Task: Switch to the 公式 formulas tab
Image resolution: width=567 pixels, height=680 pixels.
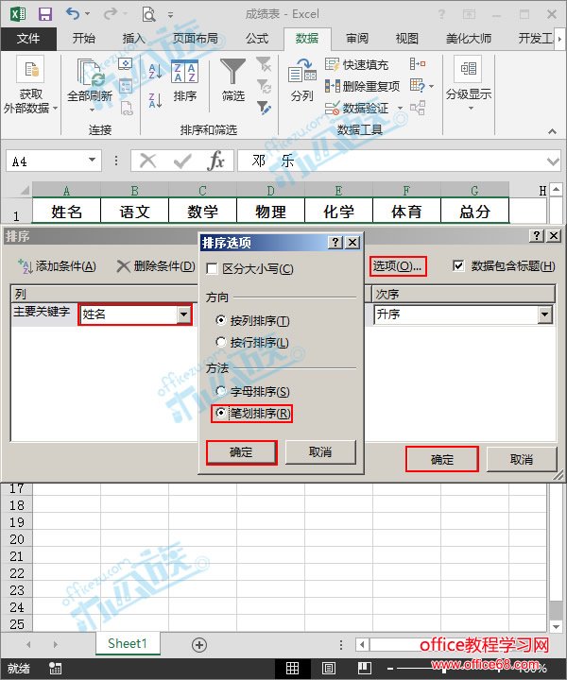Action: (257, 39)
